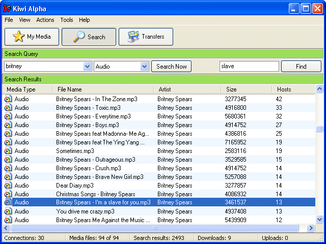The width and height of the screenshot is (326, 244).
Task: Click size value 7165952
Action: (x=235, y=142)
